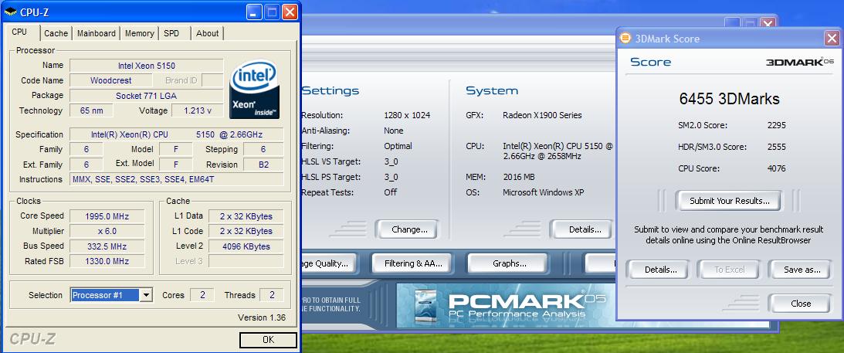Click Change... under Settings in 3DMark

(409, 229)
